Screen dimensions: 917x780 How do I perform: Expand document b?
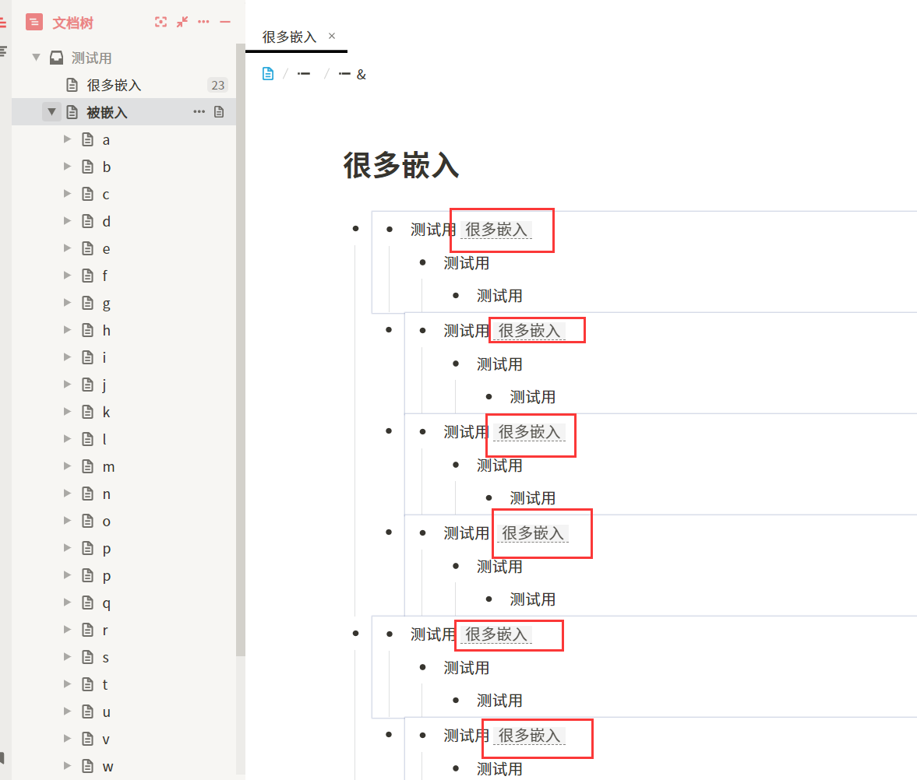tap(67, 167)
